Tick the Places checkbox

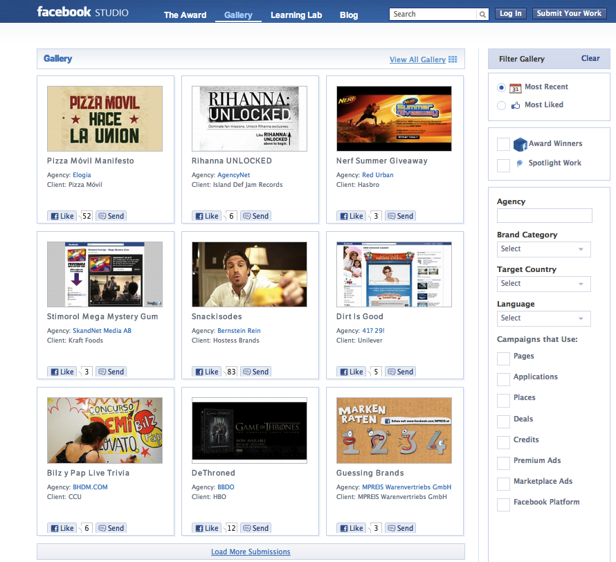503,400
